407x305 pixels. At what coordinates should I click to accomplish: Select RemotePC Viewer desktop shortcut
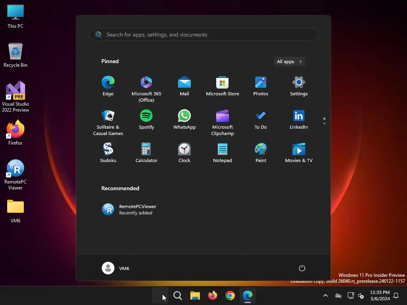click(x=16, y=175)
